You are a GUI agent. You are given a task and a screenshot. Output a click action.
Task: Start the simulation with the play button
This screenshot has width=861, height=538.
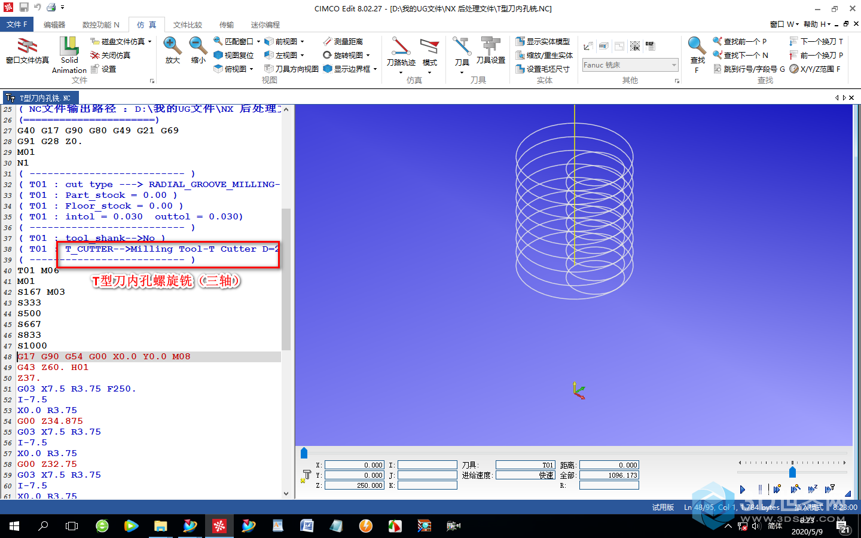coord(743,490)
